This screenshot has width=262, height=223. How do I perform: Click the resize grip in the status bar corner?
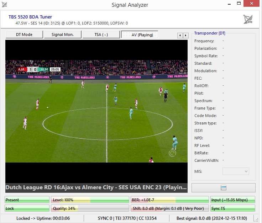click(x=256, y=220)
